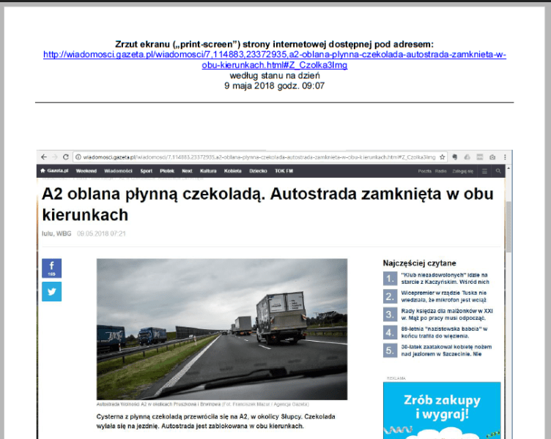This screenshot has height=439, width=551.
Task: Open article about 89-letnia "nazistowska babcia"
Action: (445, 332)
